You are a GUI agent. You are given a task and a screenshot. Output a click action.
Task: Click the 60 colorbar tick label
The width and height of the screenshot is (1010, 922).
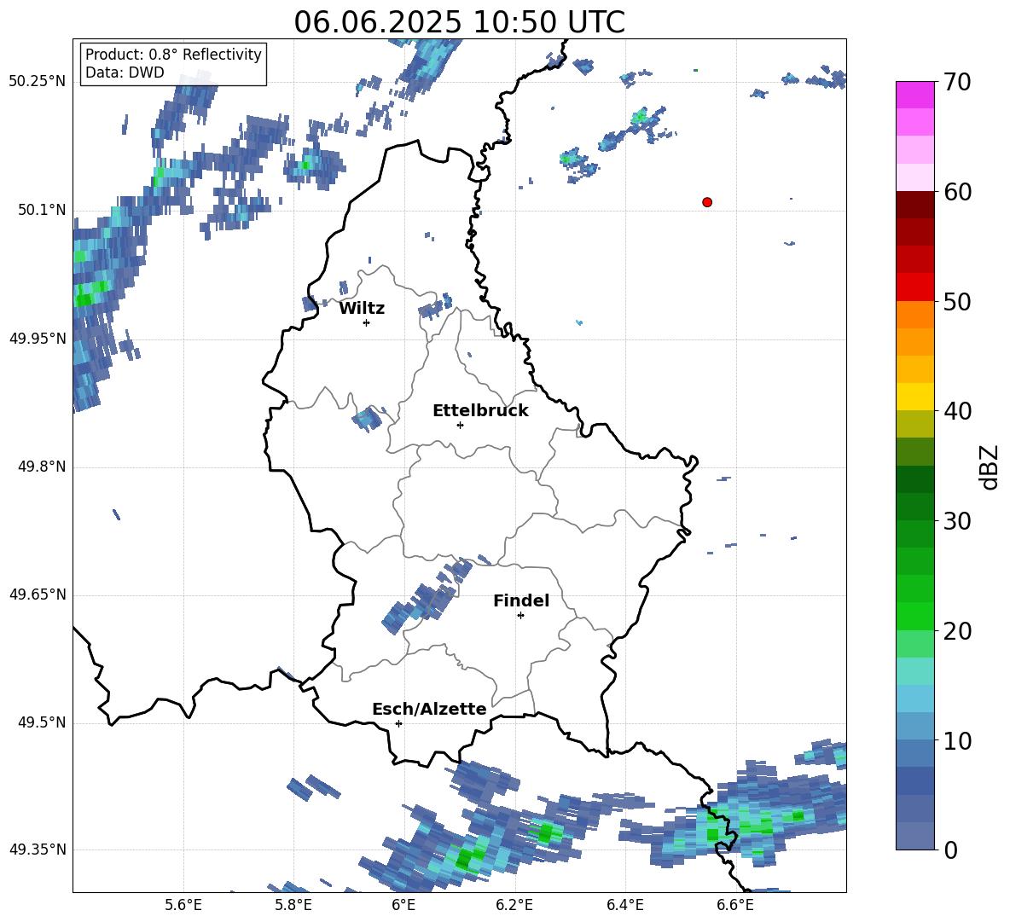(957, 192)
